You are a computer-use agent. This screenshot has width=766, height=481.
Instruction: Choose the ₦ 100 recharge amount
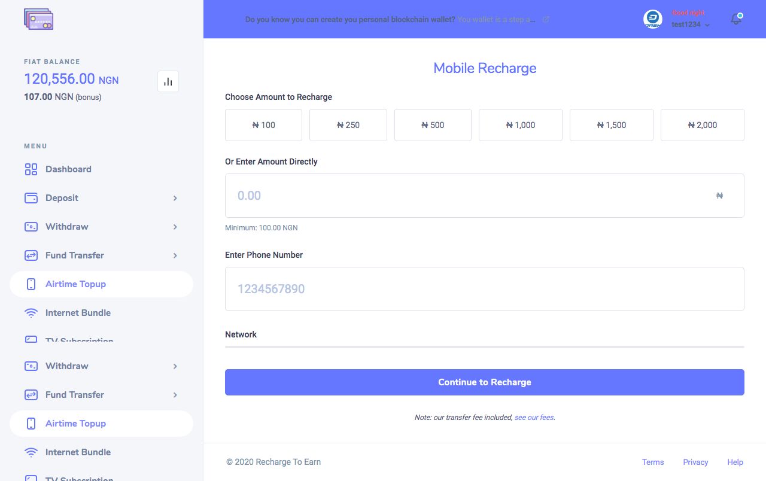264,125
